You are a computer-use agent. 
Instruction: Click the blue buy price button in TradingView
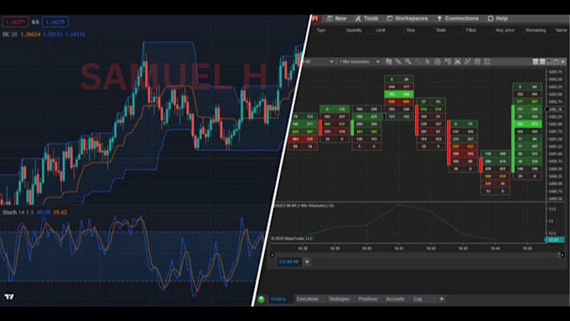pyautogui.click(x=54, y=22)
